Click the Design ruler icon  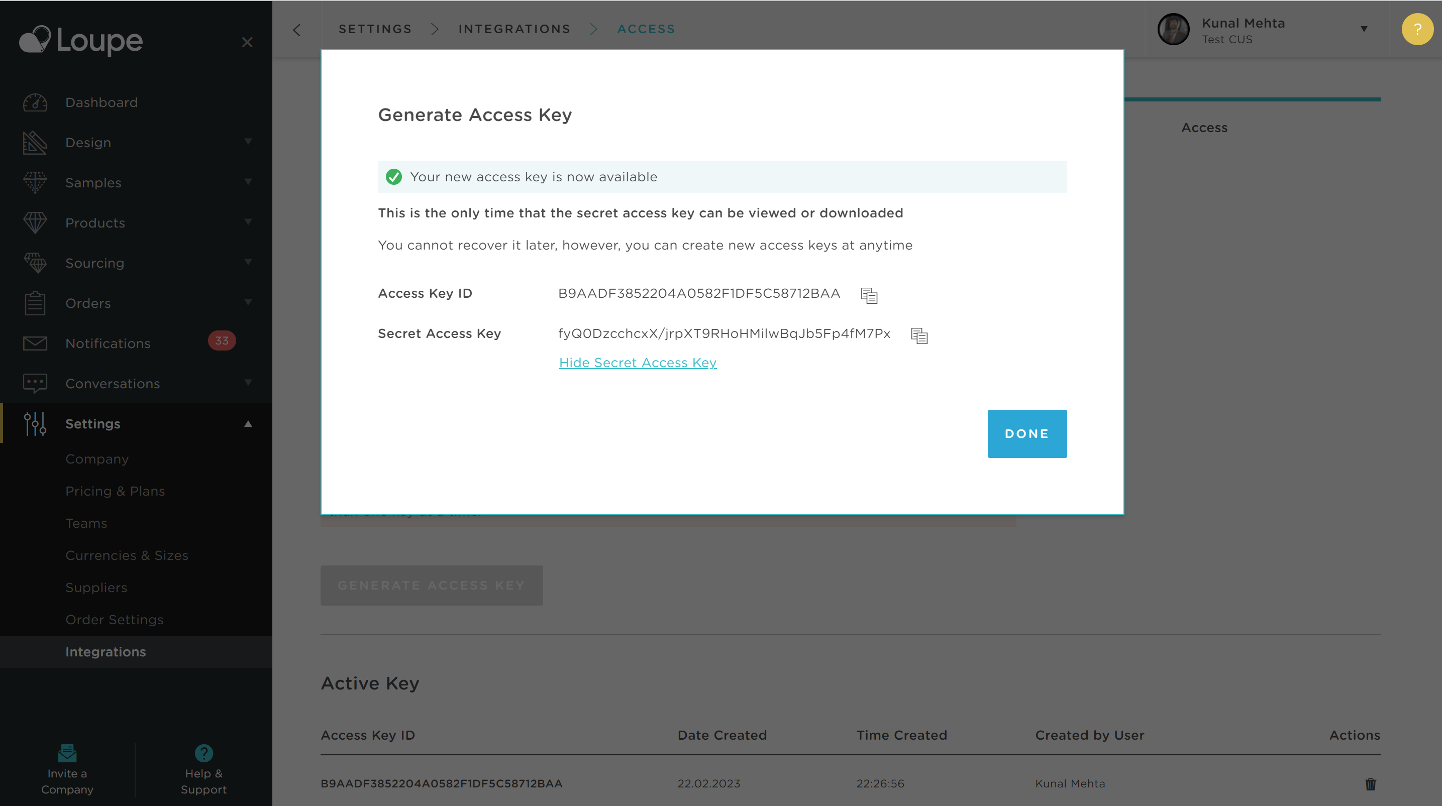click(35, 143)
